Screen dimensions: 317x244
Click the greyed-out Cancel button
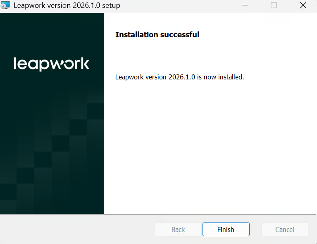coord(285,229)
